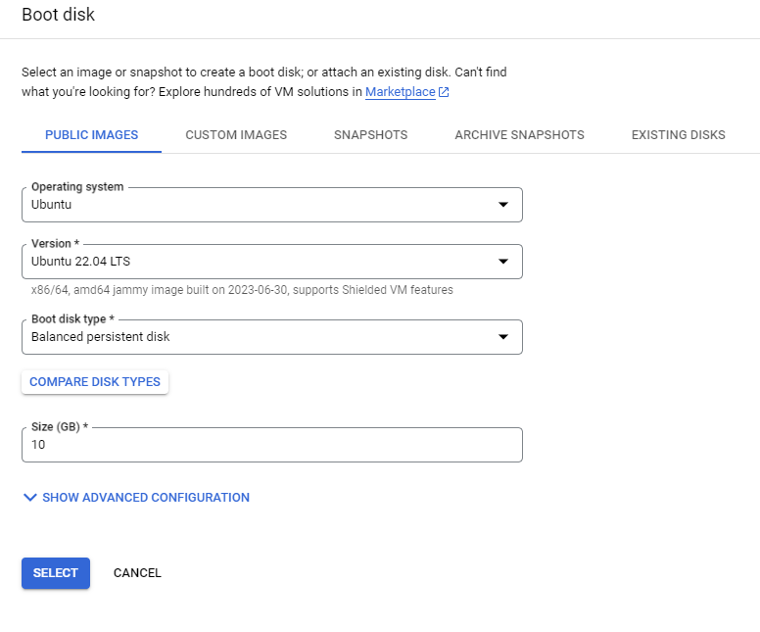Click the Operating system dropdown arrow

coord(503,205)
